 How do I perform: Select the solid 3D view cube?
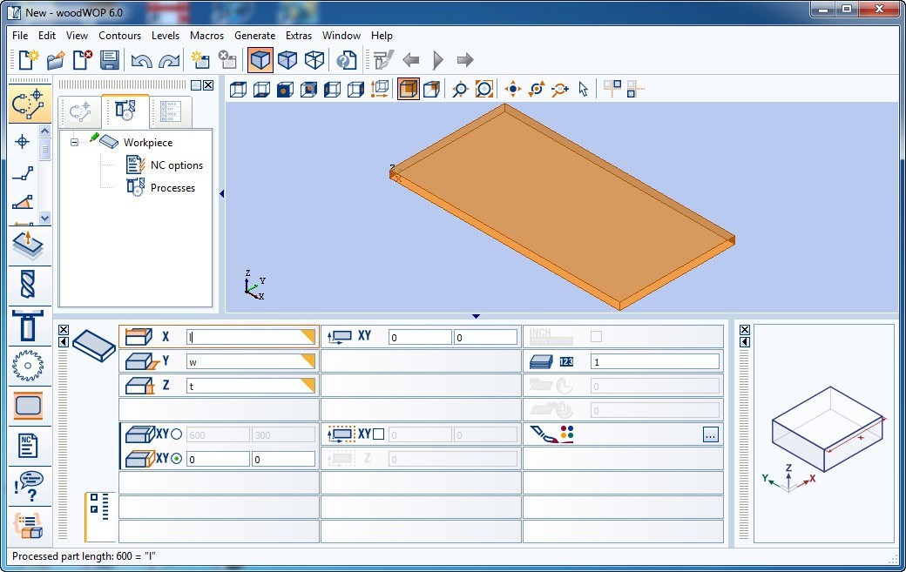(x=260, y=59)
